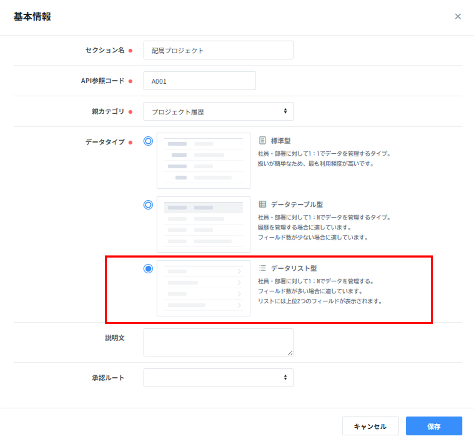Click the データテーブル型 table icon
This screenshot has height=438, width=474.
coord(262,204)
